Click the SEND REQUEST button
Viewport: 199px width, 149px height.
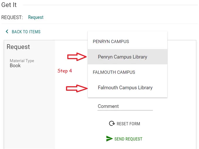coord(124,139)
